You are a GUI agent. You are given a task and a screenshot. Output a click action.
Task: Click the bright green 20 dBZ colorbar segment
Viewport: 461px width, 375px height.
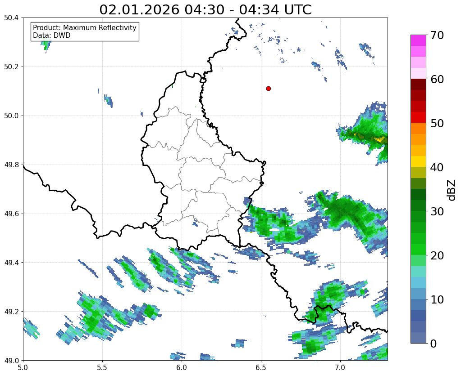pos(418,250)
